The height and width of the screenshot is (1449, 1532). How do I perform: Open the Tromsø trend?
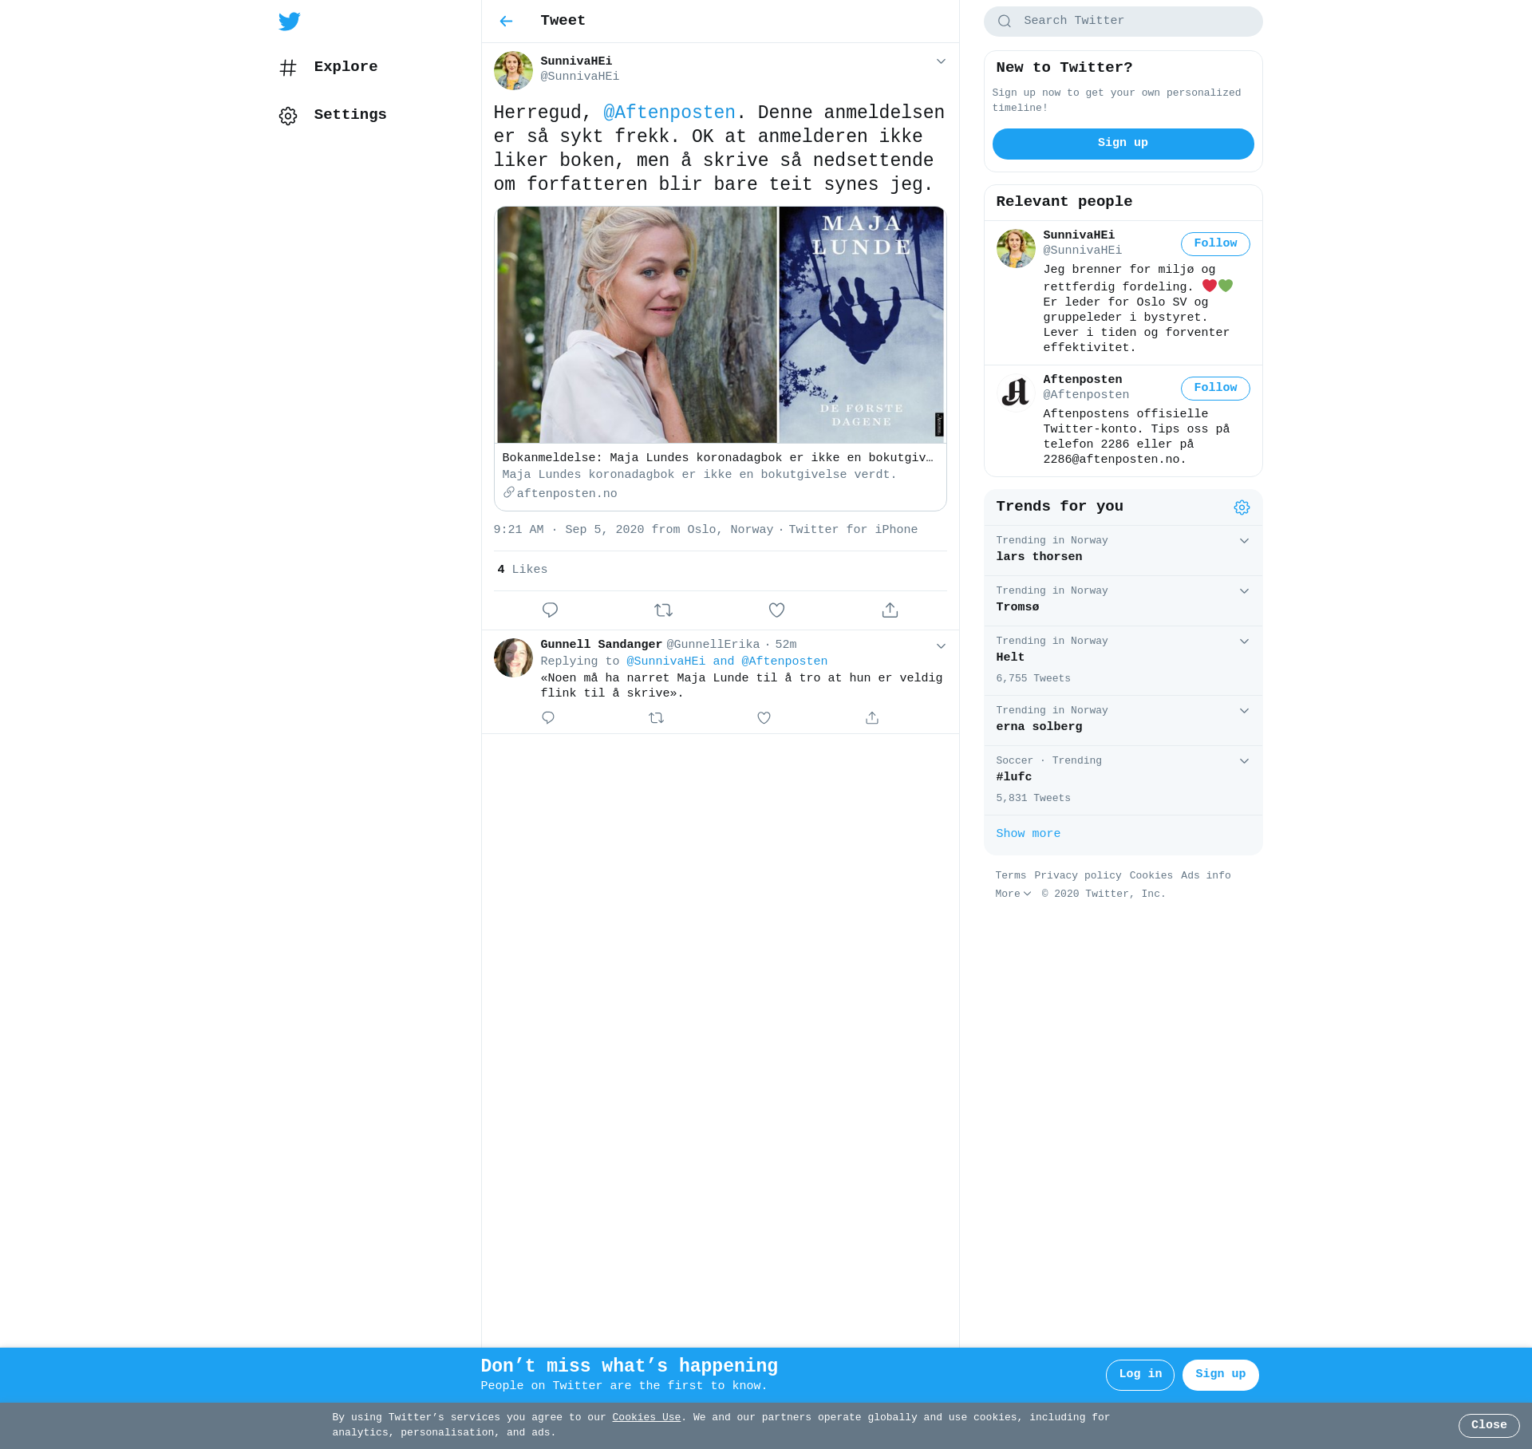click(1123, 601)
